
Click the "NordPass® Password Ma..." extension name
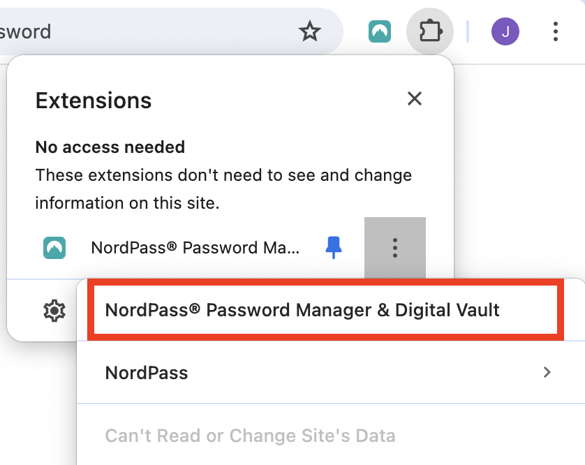click(x=195, y=248)
